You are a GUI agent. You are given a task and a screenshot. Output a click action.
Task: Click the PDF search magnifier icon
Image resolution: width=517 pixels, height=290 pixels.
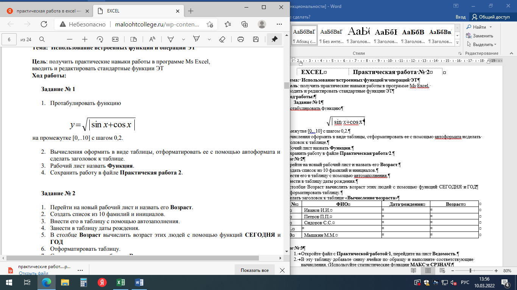pos(42,39)
